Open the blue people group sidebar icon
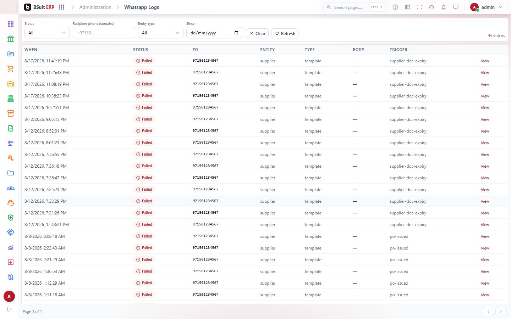The height and width of the screenshot is (319, 511). click(x=11, y=188)
